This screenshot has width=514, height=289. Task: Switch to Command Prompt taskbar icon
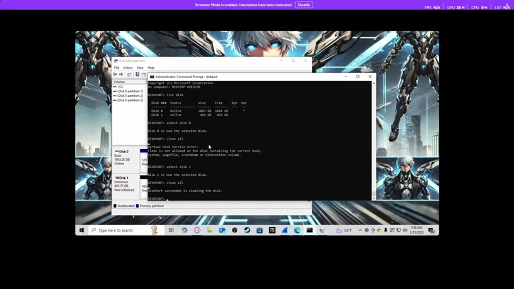tap(310, 230)
